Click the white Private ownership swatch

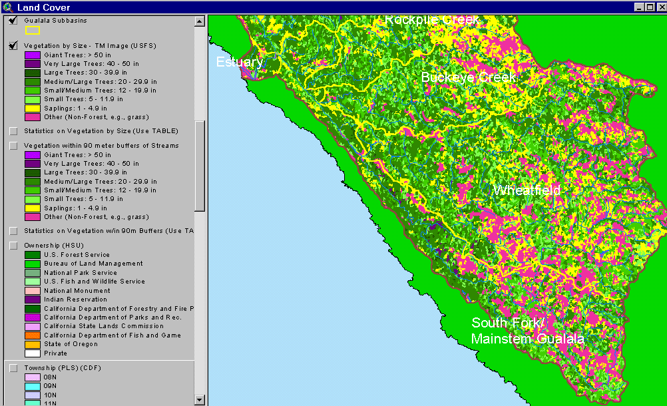tap(33, 353)
